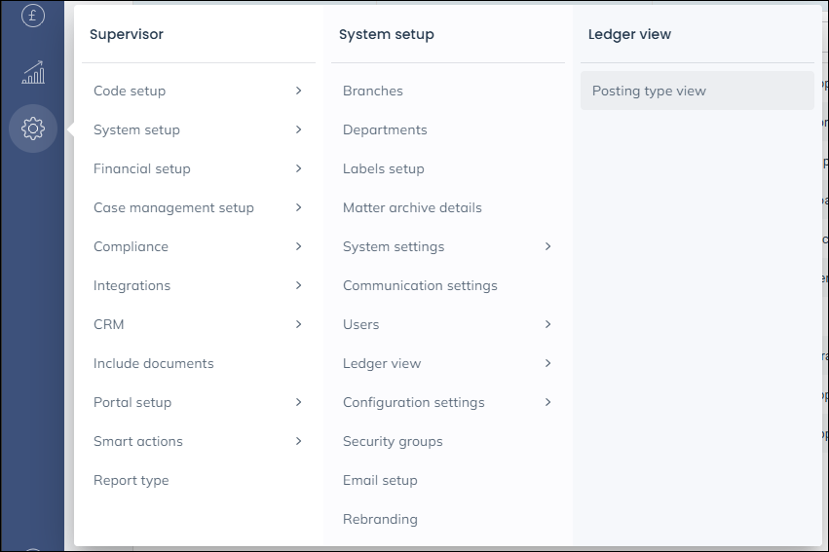Open Include documents in Supervisor menu

click(154, 363)
